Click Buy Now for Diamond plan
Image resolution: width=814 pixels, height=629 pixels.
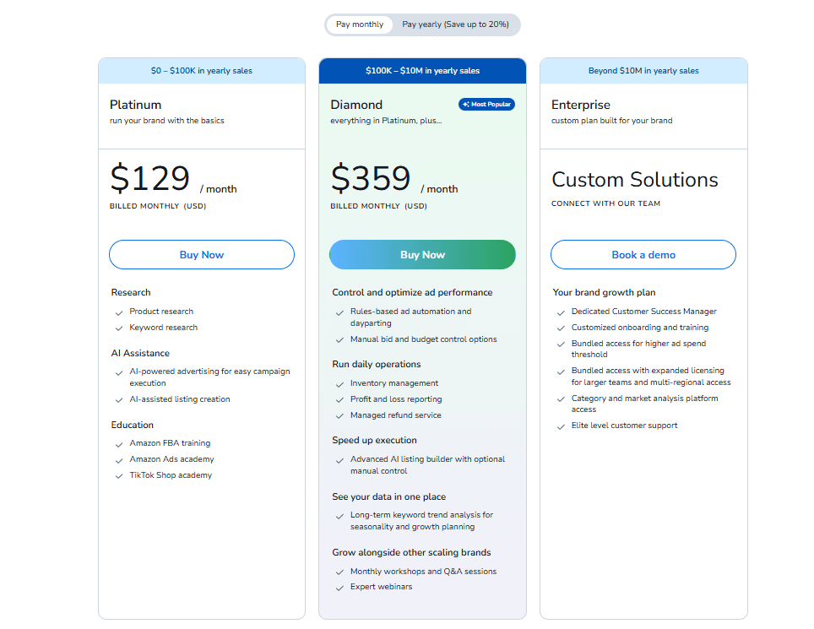422,255
